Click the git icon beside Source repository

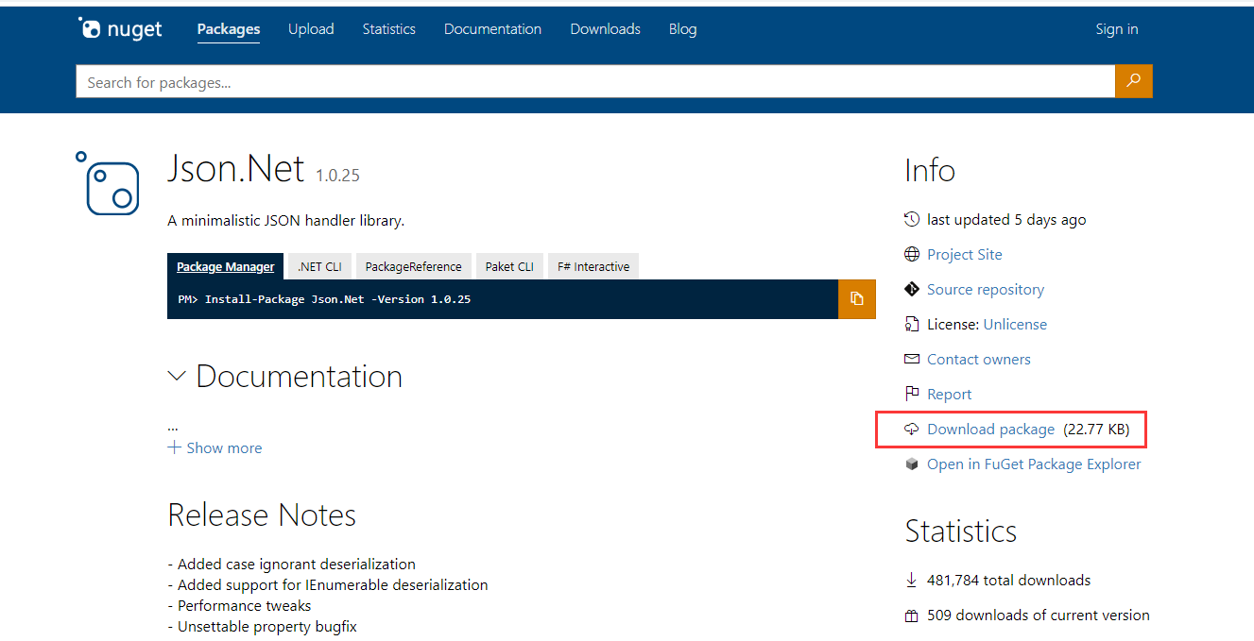click(x=911, y=290)
